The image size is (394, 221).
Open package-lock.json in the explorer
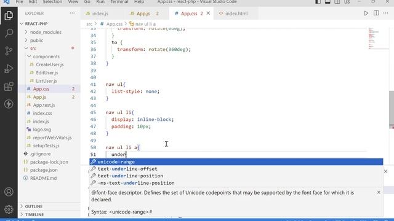click(x=49, y=162)
